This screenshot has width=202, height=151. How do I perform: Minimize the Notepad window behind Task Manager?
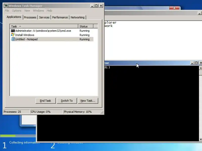[199, 13]
